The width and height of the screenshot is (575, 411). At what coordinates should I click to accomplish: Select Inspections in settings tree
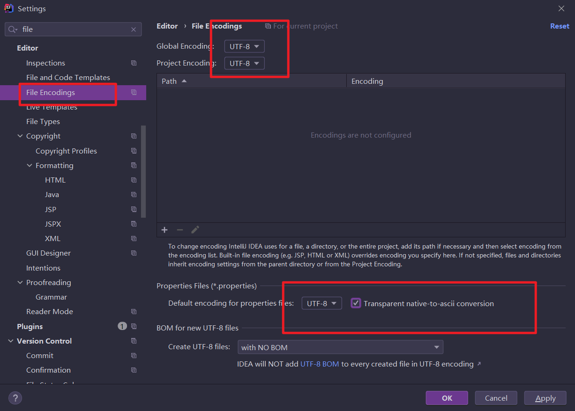[x=45, y=63]
